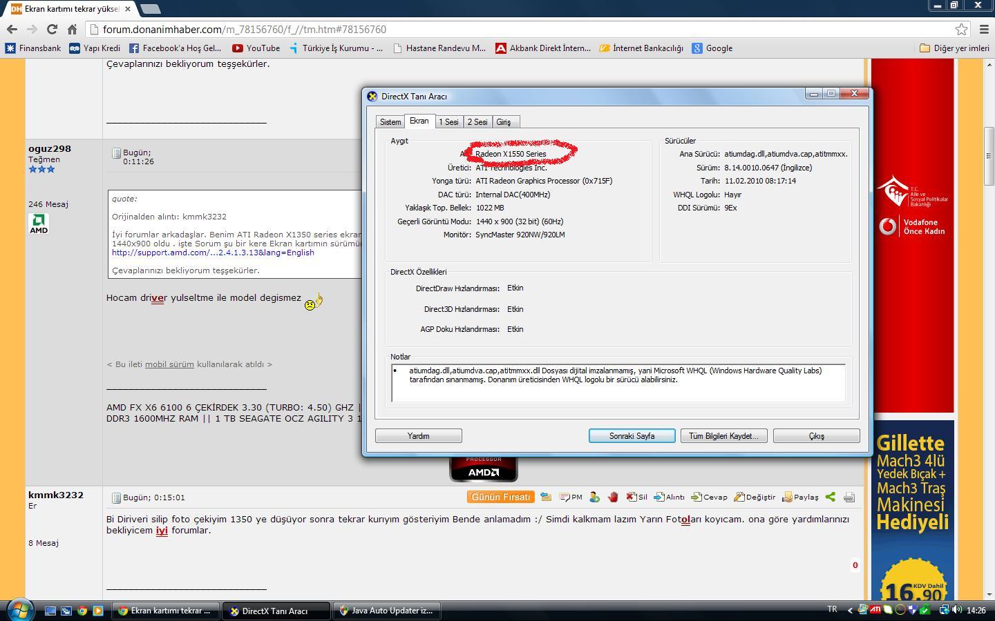Click Paylaş to share the post
Viewport: 995px width, 621px height.
800,497
